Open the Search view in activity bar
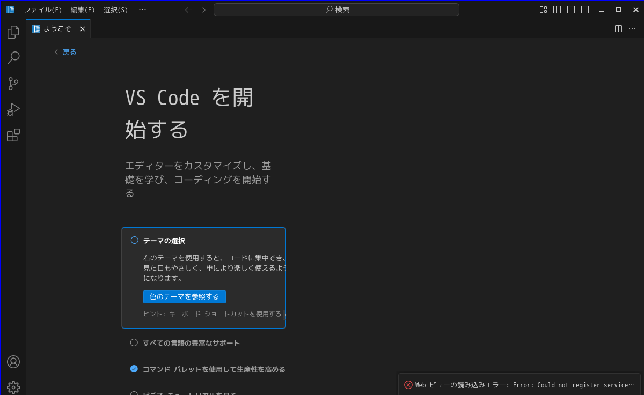This screenshot has height=395, width=644. click(x=13, y=58)
